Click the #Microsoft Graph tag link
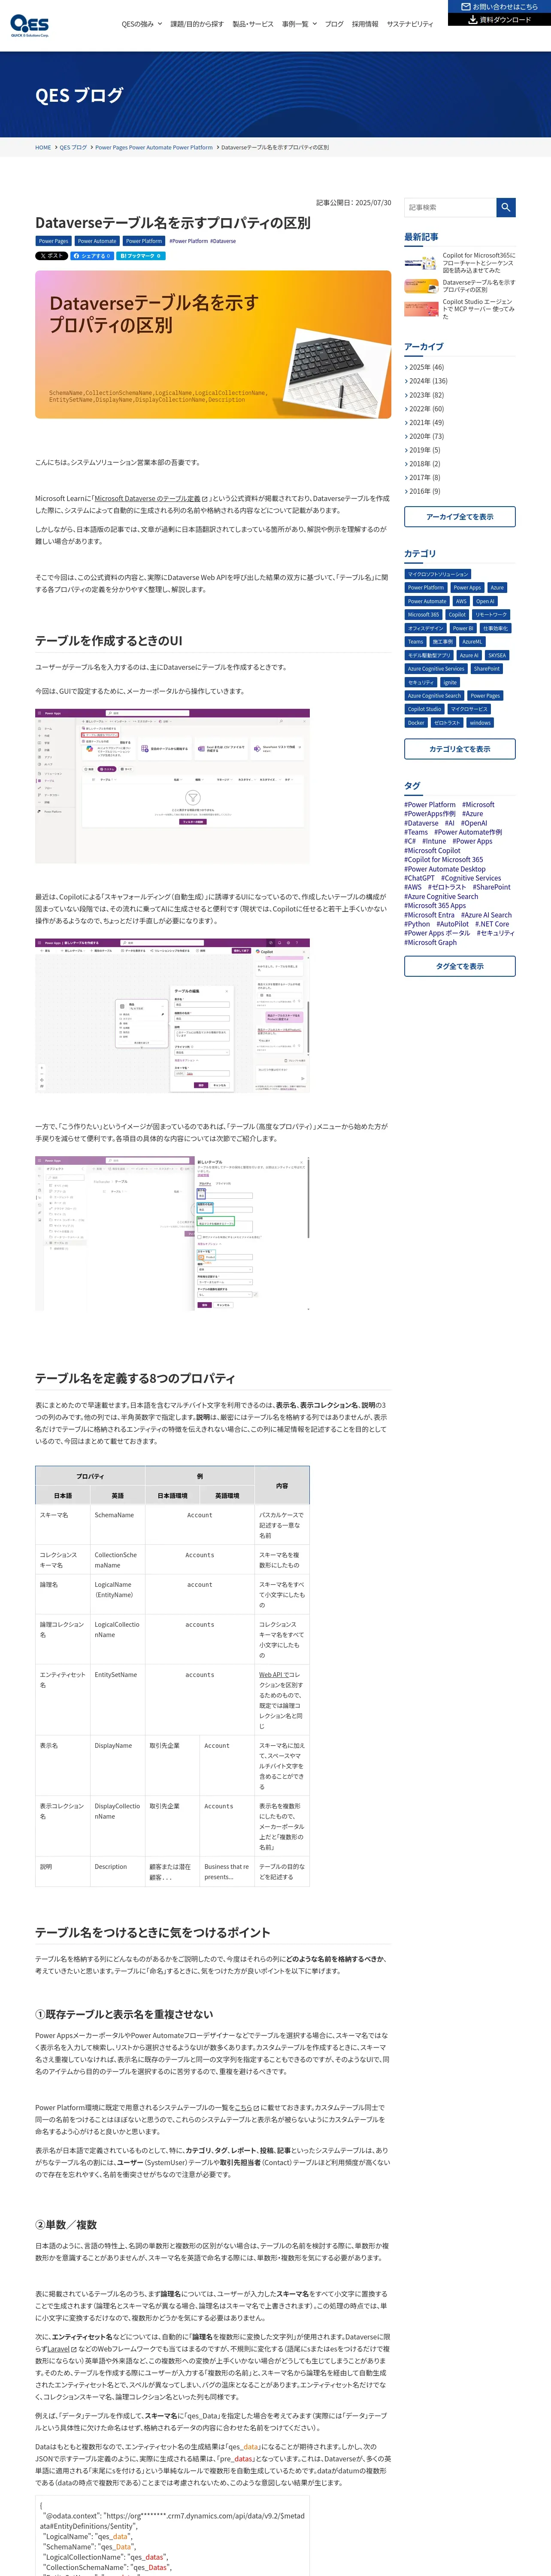The height and width of the screenshot is (2576, 551). coord(430,942)
